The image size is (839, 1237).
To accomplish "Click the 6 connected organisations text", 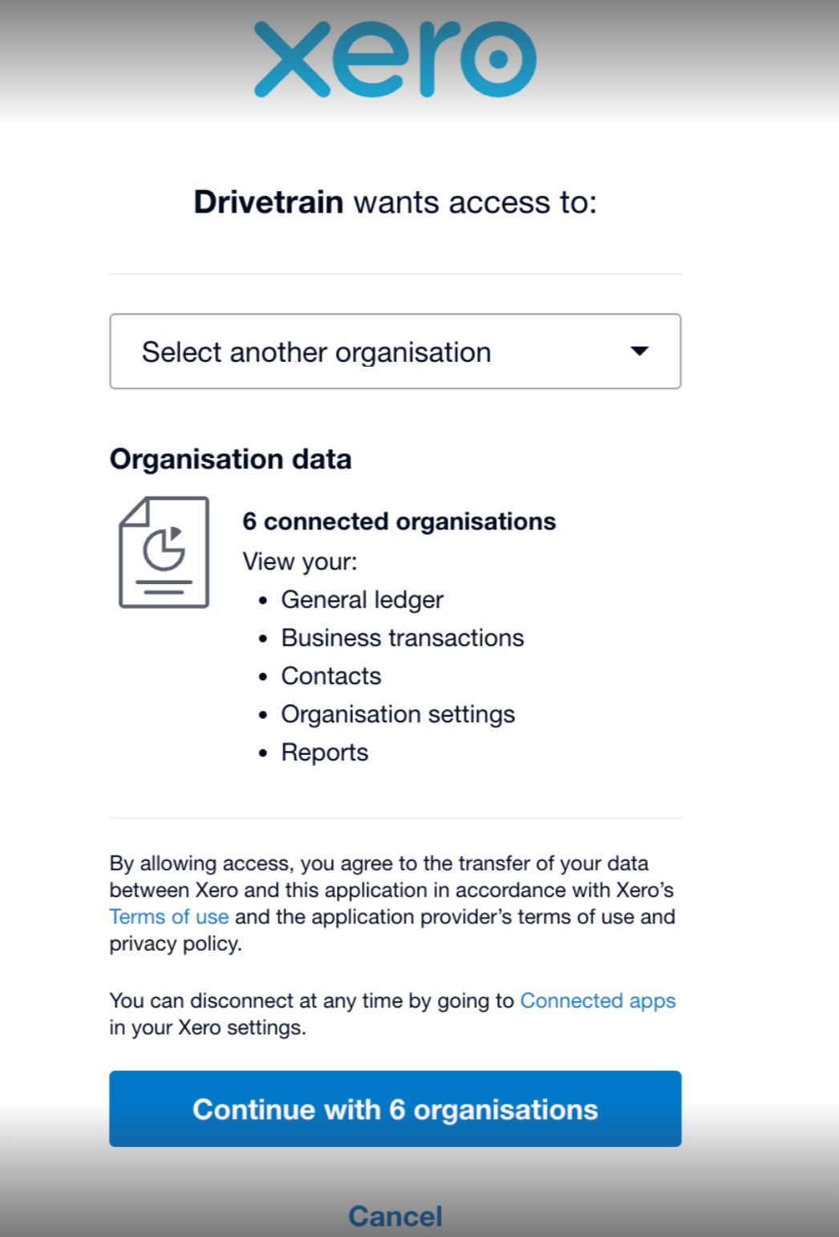I will [399, 521].
